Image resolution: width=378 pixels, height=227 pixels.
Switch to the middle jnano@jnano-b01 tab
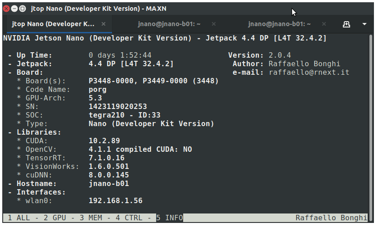tap(169, 24)
